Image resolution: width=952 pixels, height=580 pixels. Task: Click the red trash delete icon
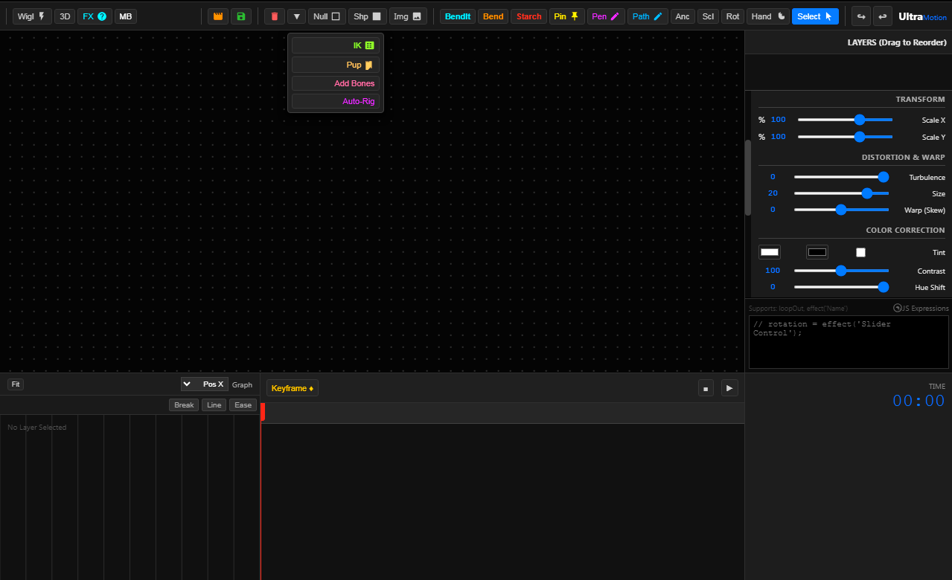274,16
